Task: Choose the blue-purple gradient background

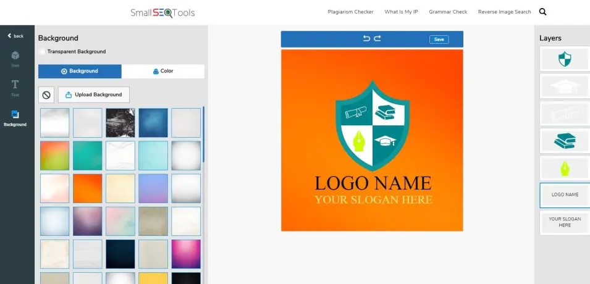Action: [153, 188]
